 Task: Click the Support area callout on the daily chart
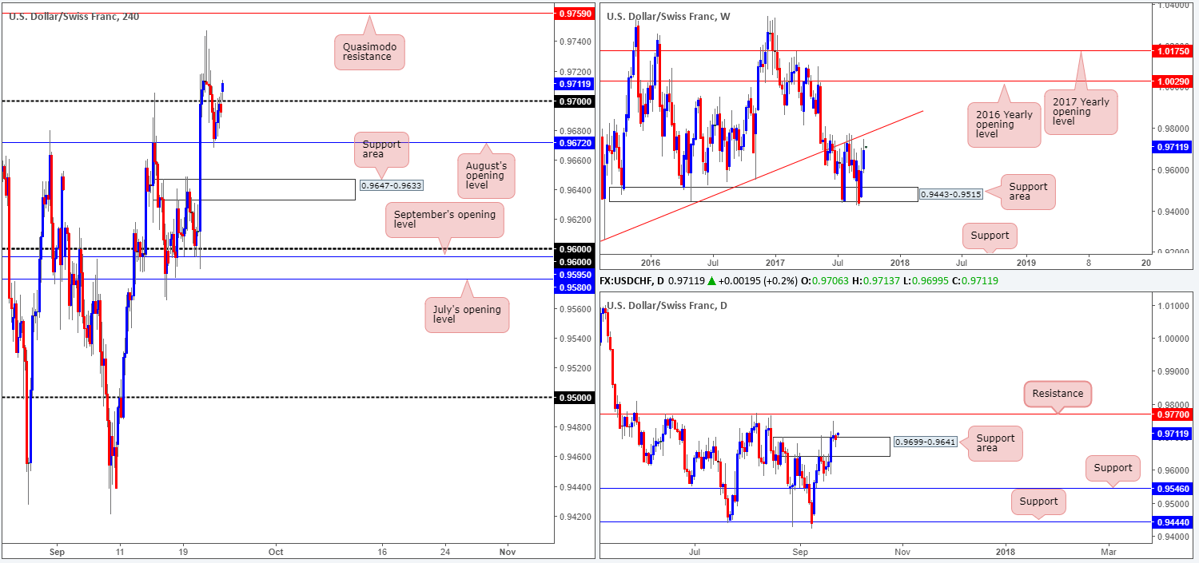[995, 442]
